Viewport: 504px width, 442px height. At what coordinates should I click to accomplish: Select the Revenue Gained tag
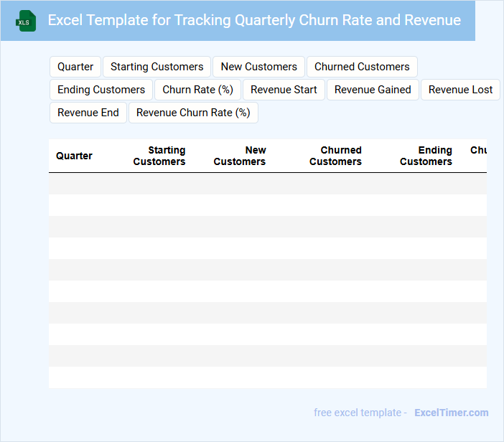(x=373, y=90)
